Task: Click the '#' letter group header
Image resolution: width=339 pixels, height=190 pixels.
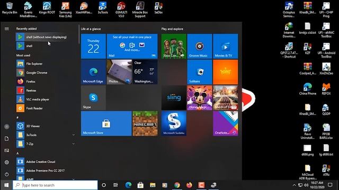Action: pyautogui.click(x=17, y=117)
